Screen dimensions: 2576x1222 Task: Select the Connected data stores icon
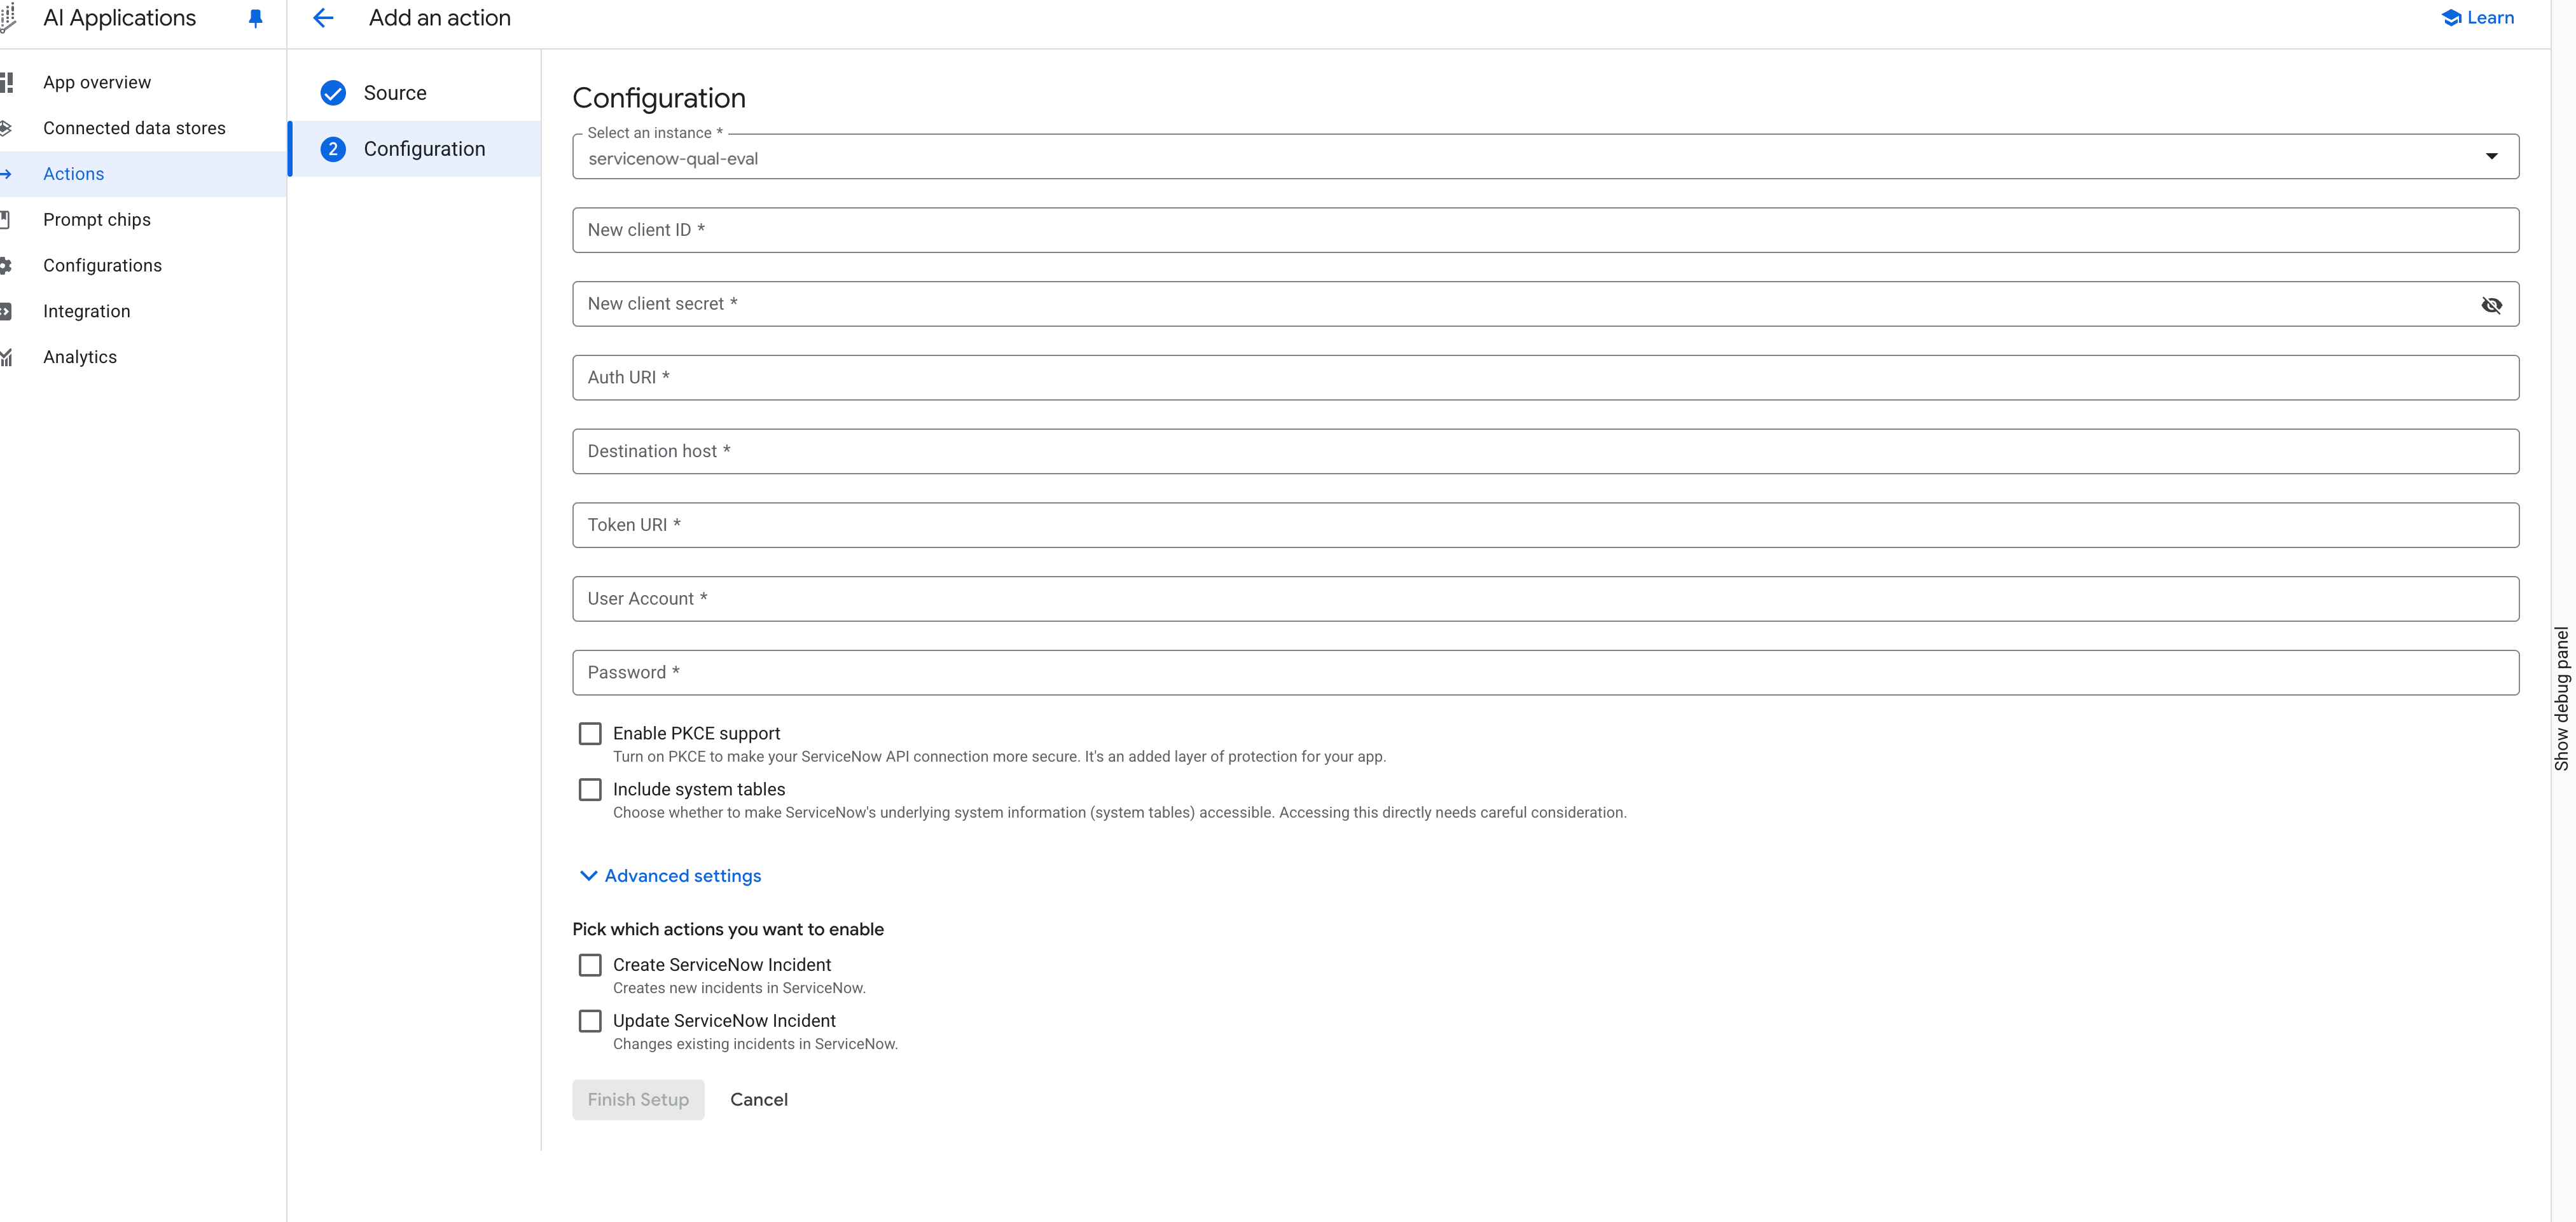[8, 127]
